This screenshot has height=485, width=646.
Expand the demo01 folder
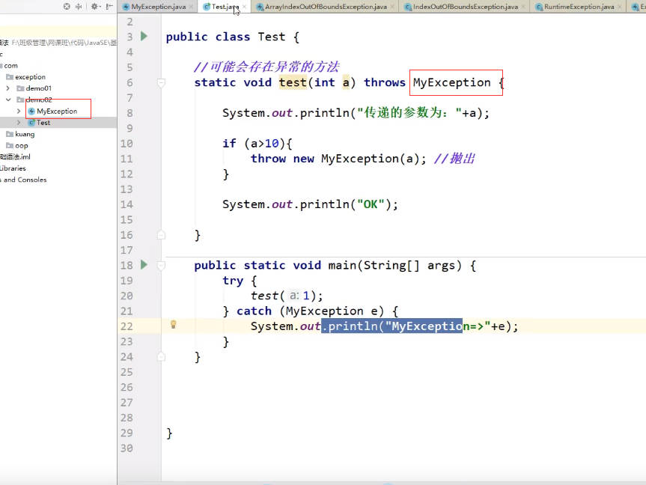(x=7, y=88)
